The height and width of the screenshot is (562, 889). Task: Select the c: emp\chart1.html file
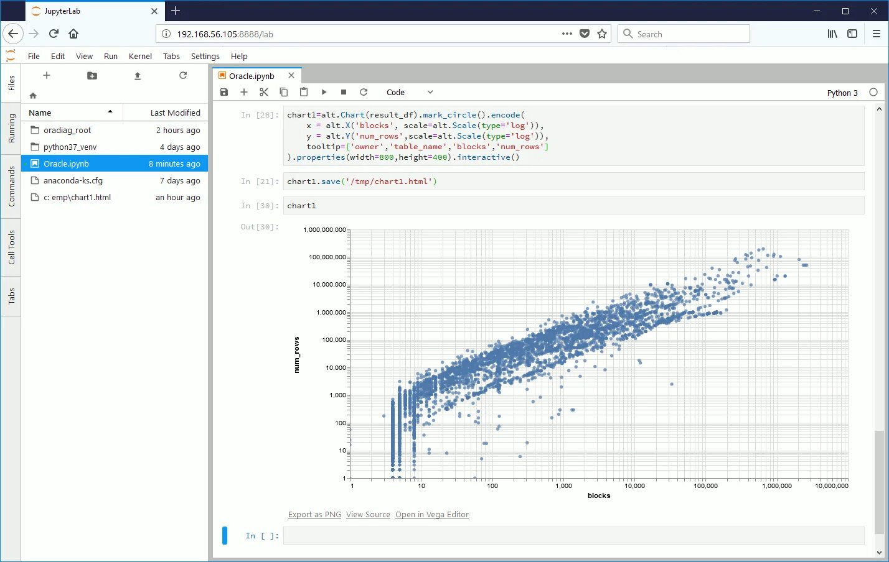(115, 197)
